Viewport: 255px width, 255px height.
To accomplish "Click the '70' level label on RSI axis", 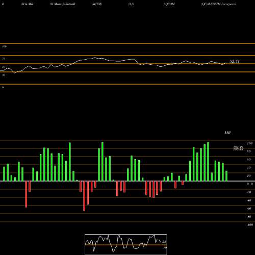I will tap(4, 59).
